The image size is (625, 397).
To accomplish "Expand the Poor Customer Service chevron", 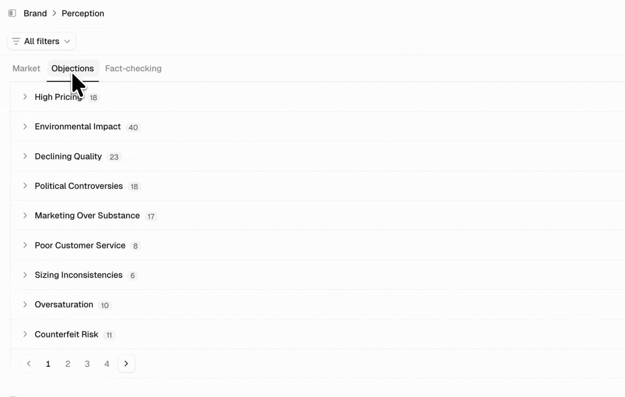I will [25, 245].
